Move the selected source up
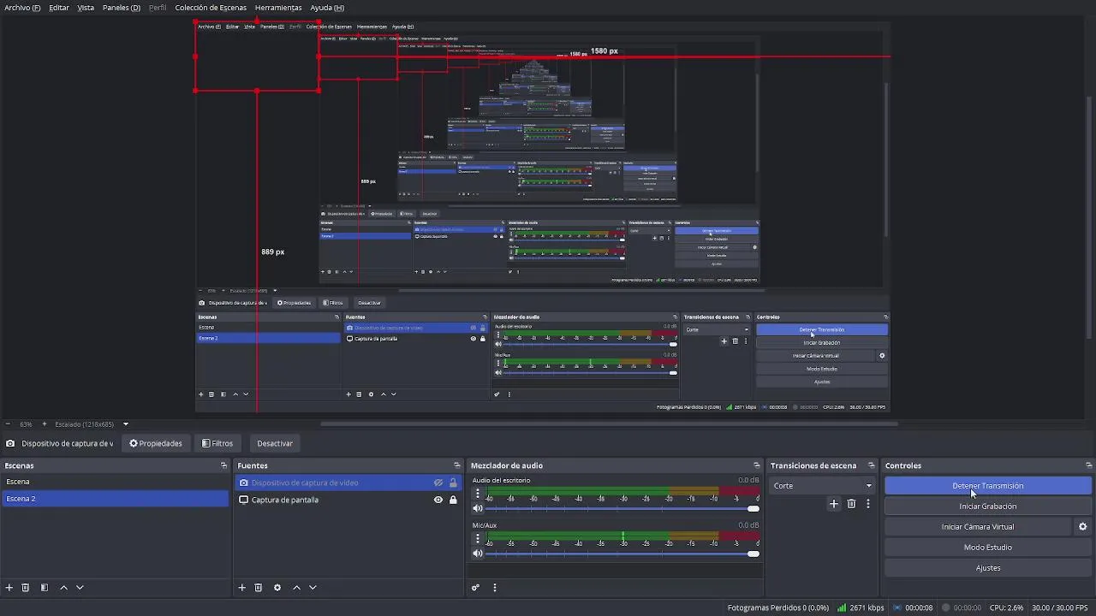This screenshot has width=1096, height=616. [x=296, y=588]
